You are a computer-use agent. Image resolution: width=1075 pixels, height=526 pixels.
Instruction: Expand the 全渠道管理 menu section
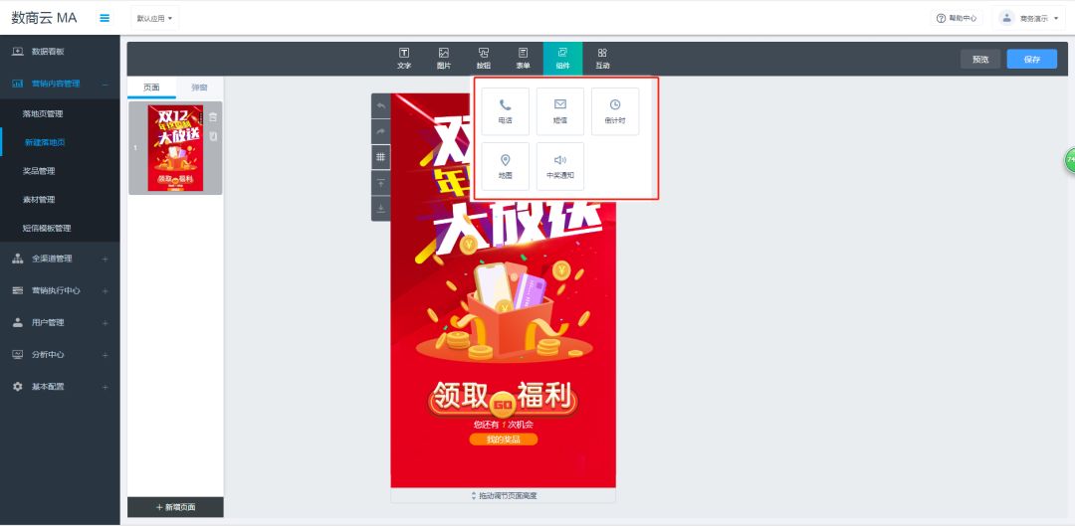pyautogui.click(x=60, y=259)
